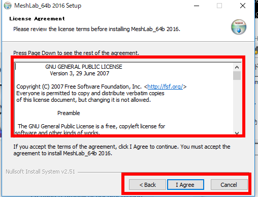Minimize the setup window
The width and height of the screenshot is (258, 197).
197,6
